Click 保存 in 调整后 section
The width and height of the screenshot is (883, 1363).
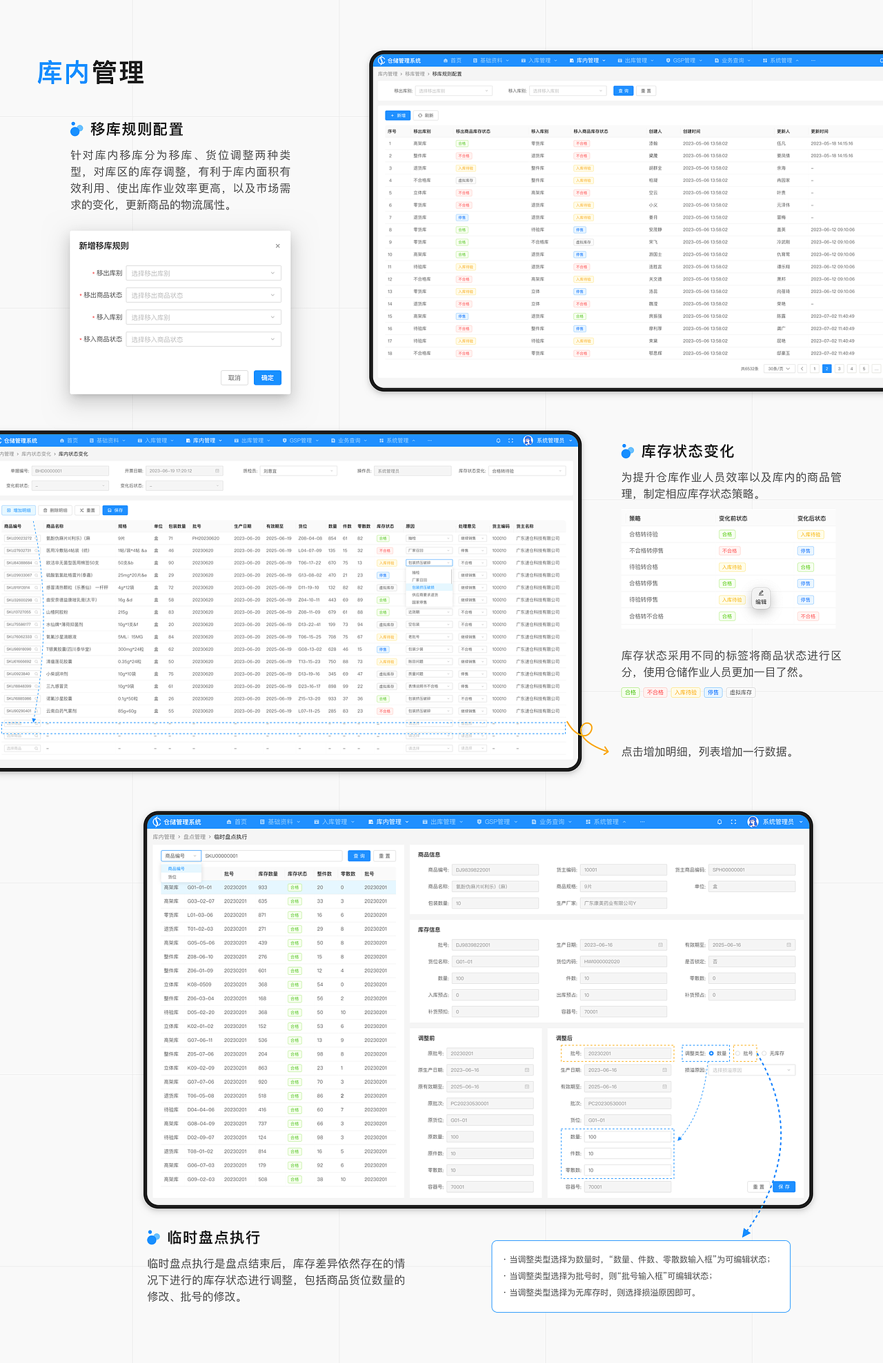(784, 1187)
